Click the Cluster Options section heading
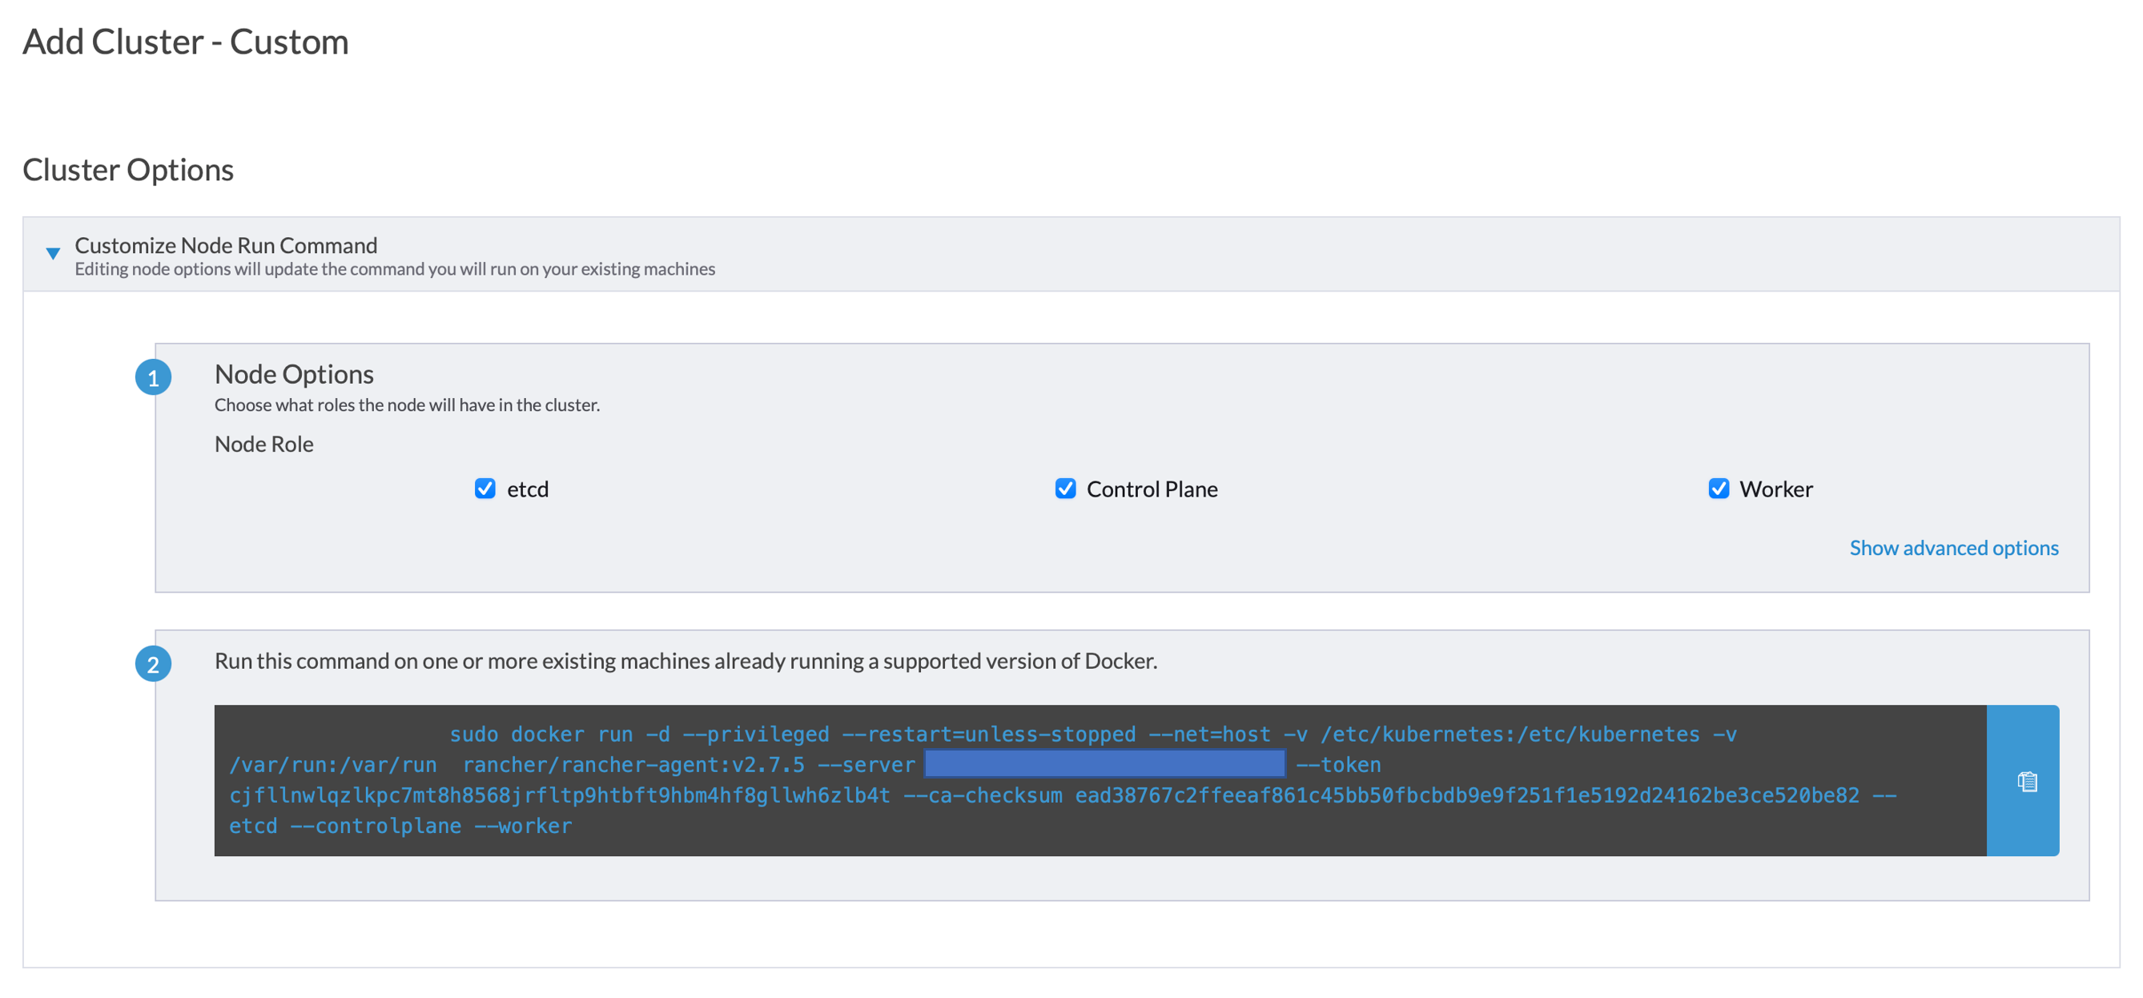 point(128,170)
